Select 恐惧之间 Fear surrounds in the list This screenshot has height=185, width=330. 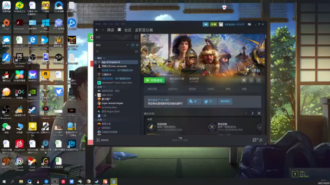click(x=117, y=66)
